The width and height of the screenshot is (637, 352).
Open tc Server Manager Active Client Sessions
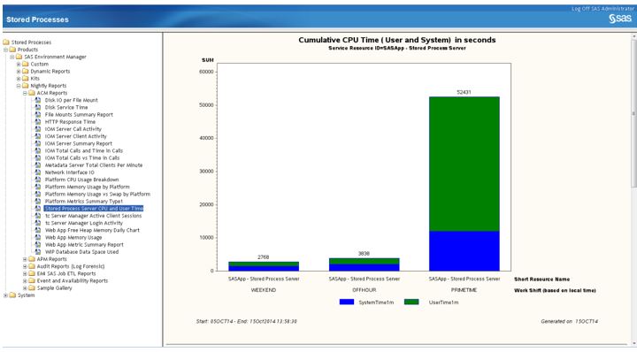(93, 216)
